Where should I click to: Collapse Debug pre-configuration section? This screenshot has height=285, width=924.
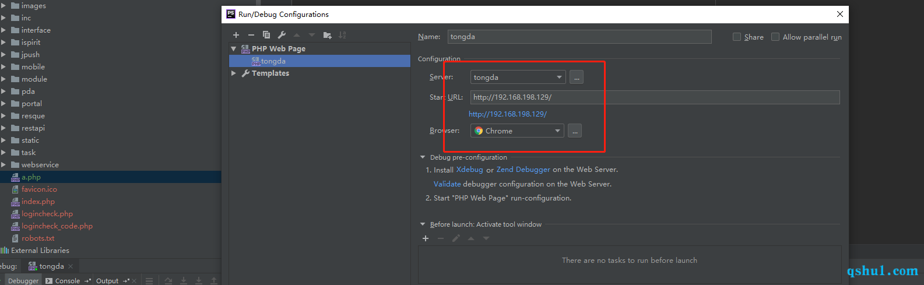[x=423, y=157]
